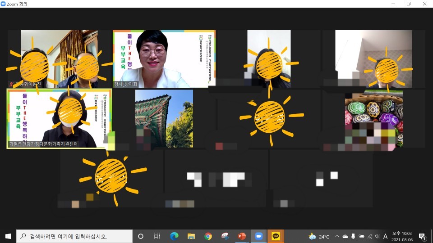
Task: Click the Zoom icon in the taskbar
Action: pos(258,236)
